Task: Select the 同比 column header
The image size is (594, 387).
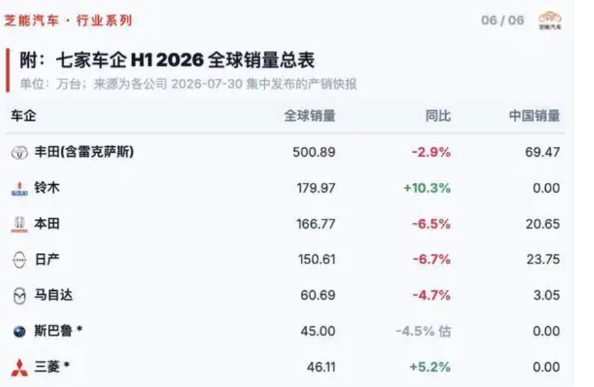Action: [x=438, y=115]
